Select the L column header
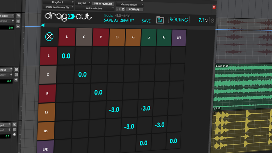The image size is (272, 153). (67, 37)
